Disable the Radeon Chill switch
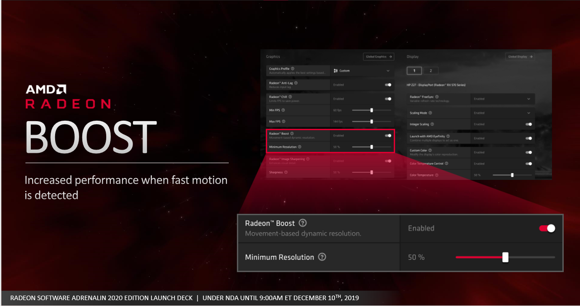Viewport: 580px width, 306px height. pyautogui.click(x=388, y=99)
